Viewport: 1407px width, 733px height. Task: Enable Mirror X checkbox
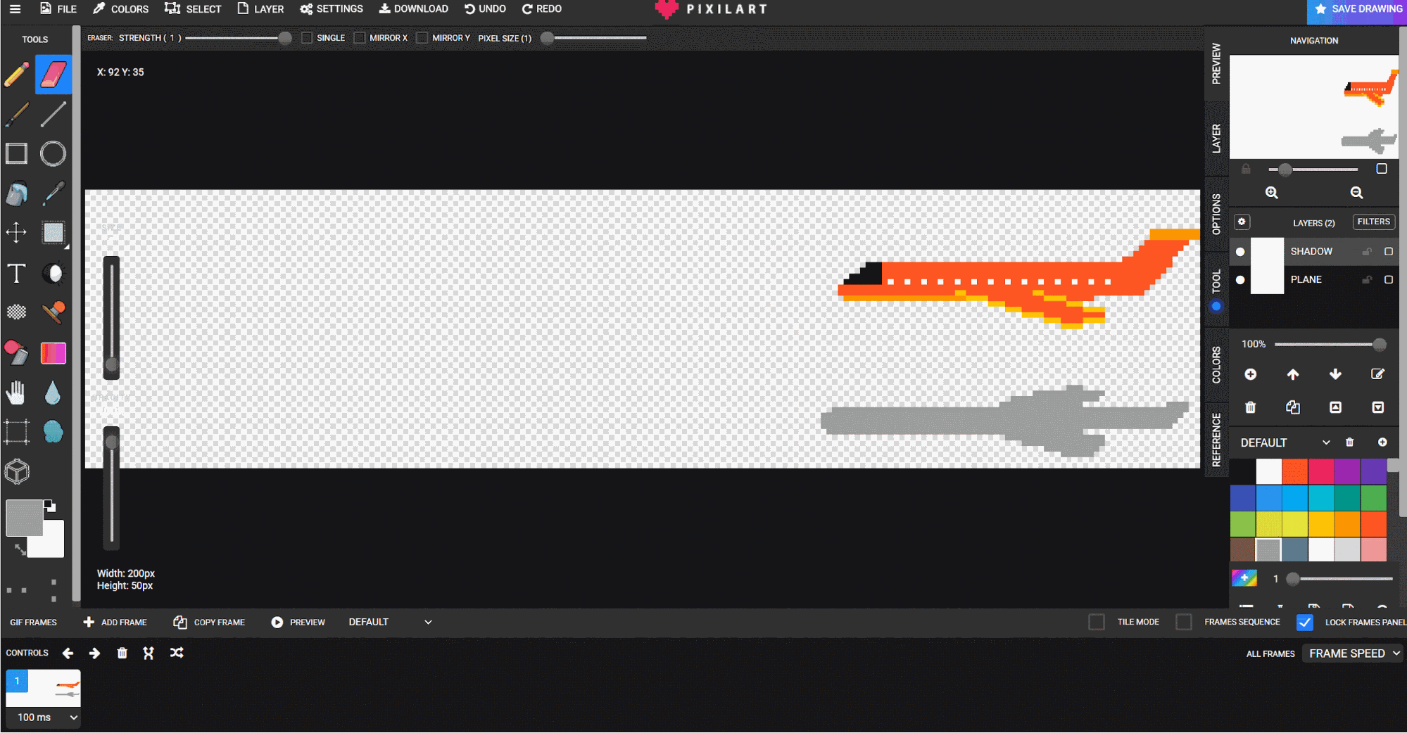click(x=360, y=38)
